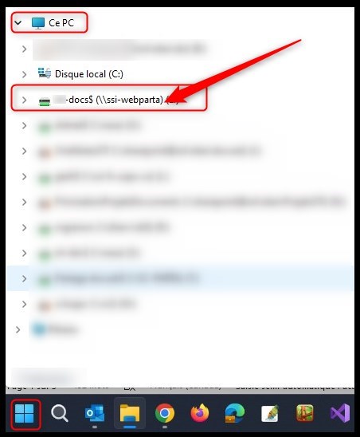Click the Ce PC monitor icon

pos(38,23)
